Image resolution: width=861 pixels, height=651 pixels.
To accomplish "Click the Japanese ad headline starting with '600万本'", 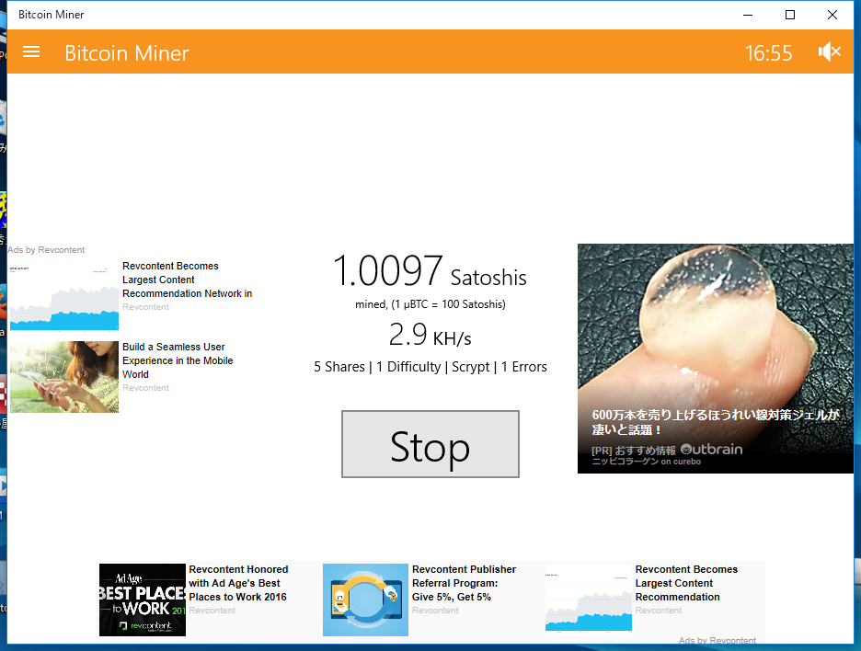I will (716, 422).
